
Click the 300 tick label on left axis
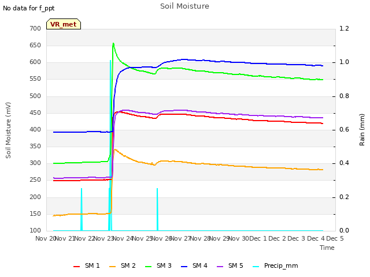[35, 163]
